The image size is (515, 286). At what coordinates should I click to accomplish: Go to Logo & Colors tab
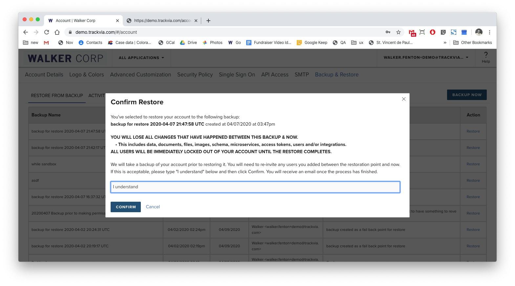(x=87, y=75)
